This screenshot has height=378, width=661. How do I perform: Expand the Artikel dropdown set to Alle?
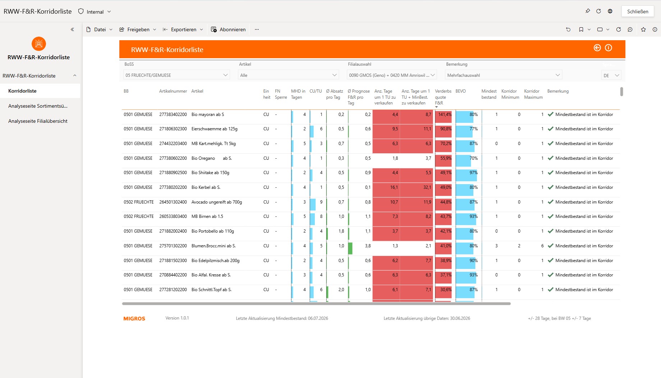pos(289,75)
